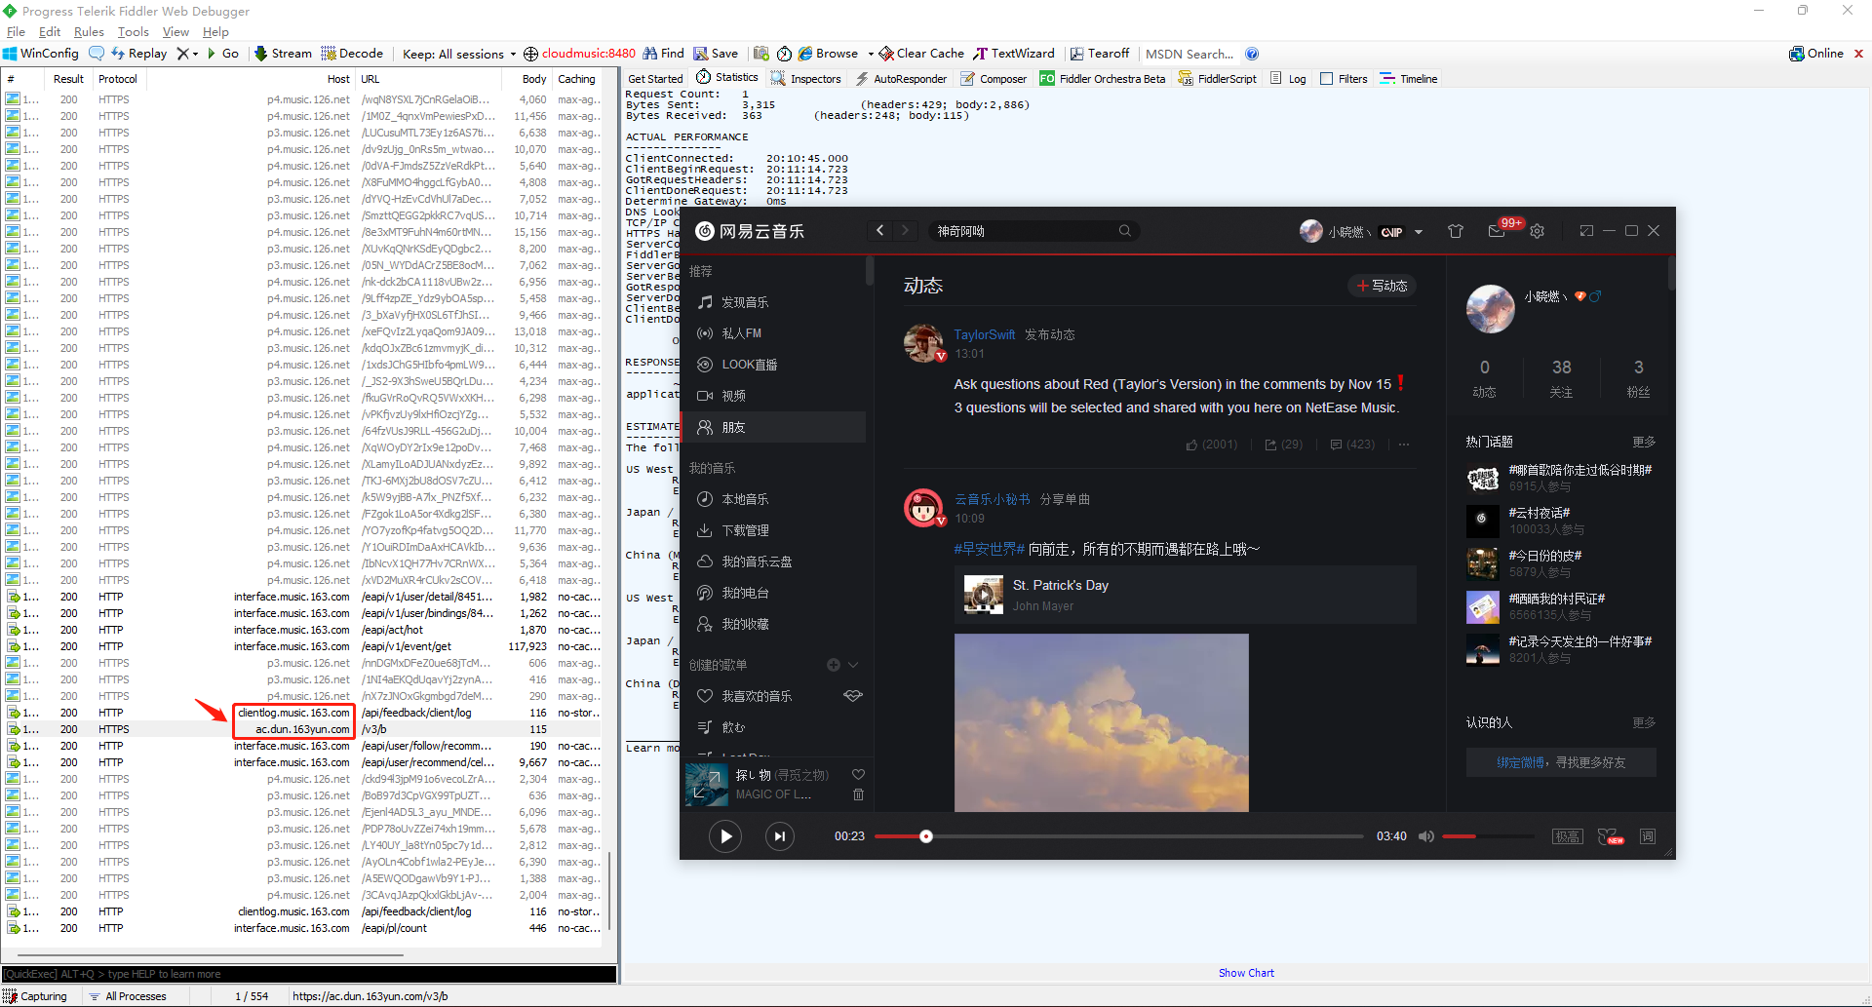Click the comment bubble icon in Fiddler toolbar

point(97,54)
